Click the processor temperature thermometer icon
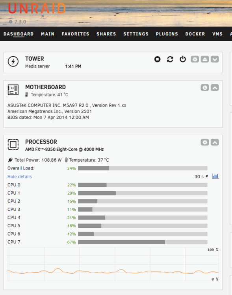This screenshot has height=295, width=232. pyautogui.click(x=66, y=160)
